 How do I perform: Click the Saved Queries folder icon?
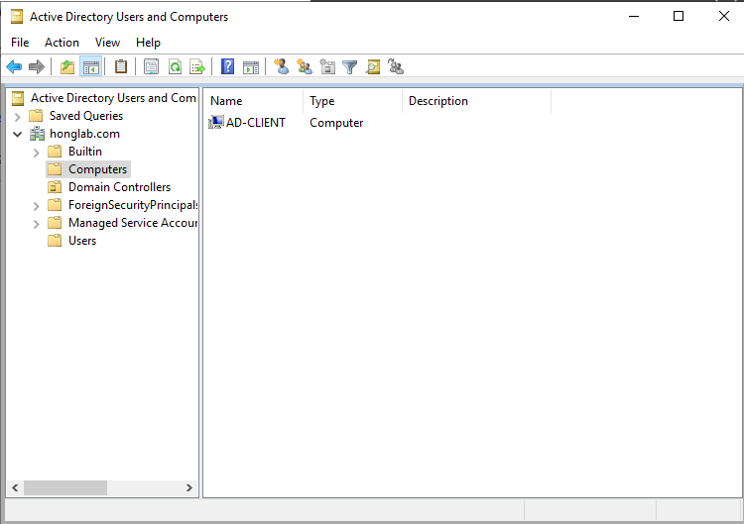click(x=36, y=116)
